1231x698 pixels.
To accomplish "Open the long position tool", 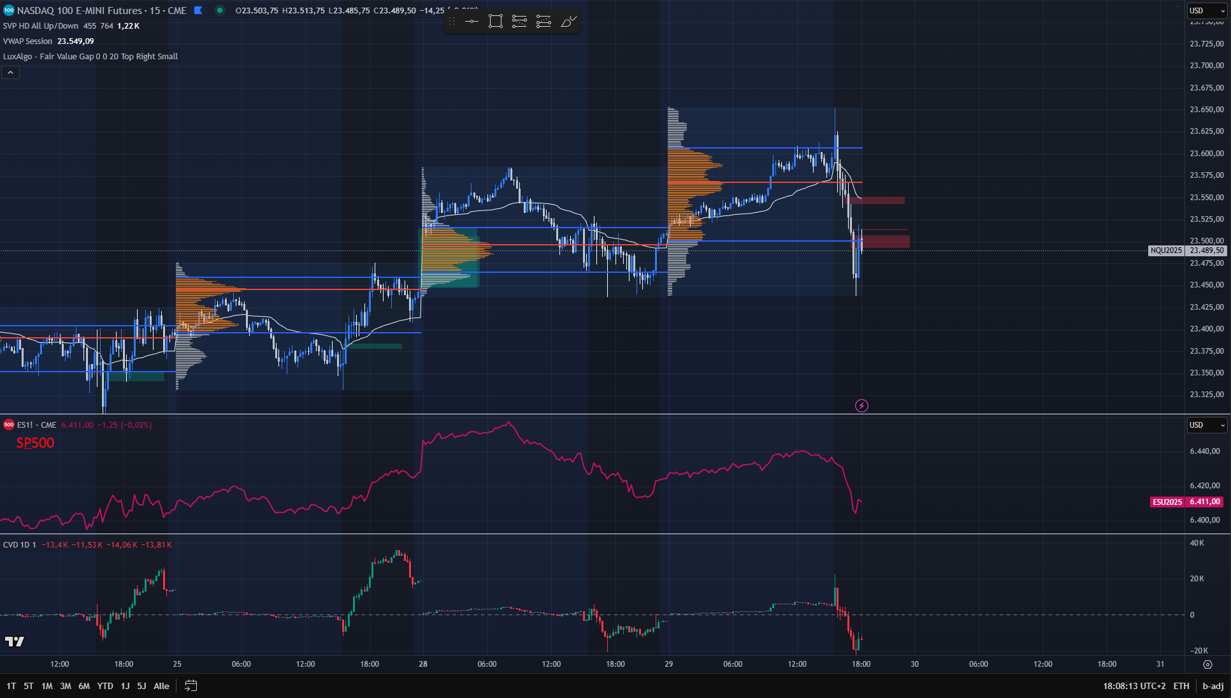I will 519,21.
